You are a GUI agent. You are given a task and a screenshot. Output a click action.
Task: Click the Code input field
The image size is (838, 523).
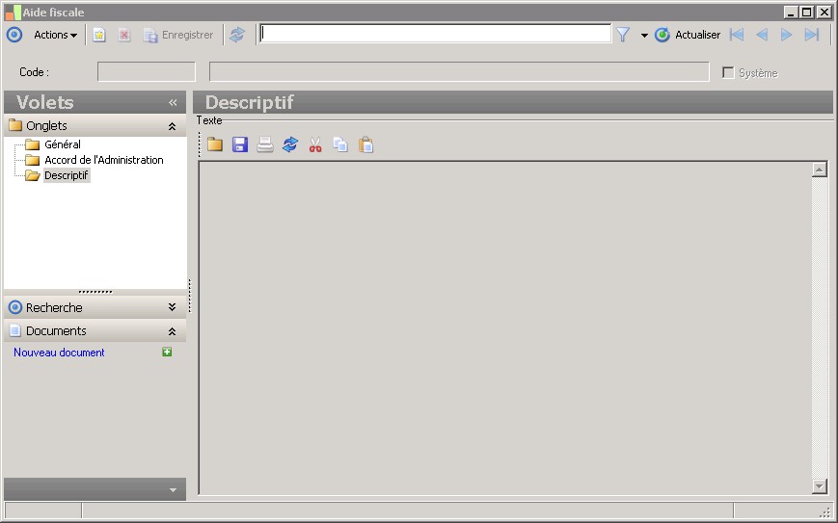(147, 72)
